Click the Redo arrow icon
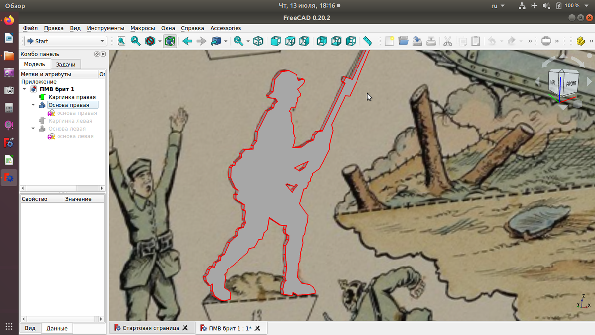595x335 pixels. [512, 41]
